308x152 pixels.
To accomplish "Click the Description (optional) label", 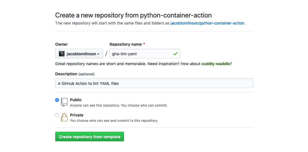I will (75, 74).
